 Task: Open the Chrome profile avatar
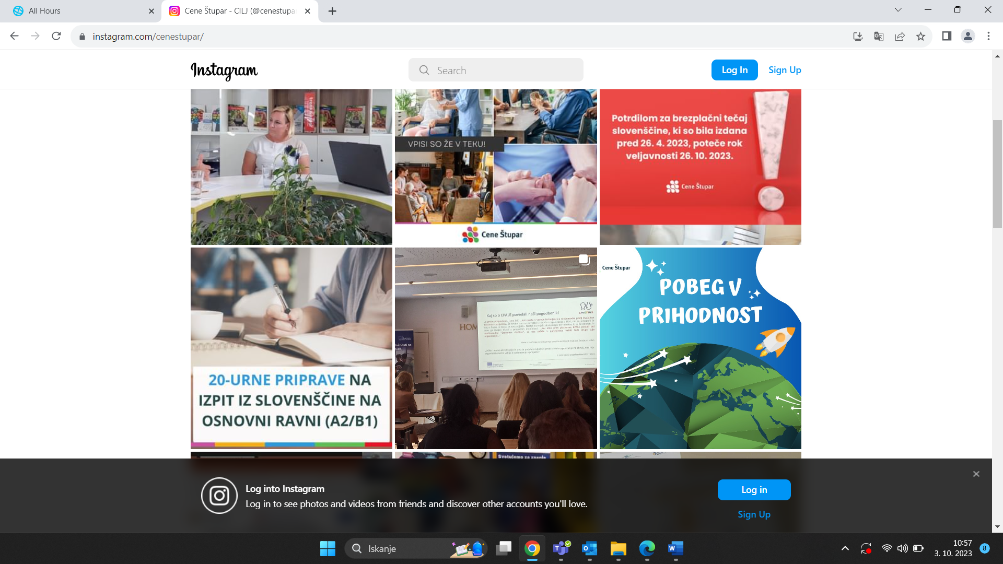click(x=967, y=36)
